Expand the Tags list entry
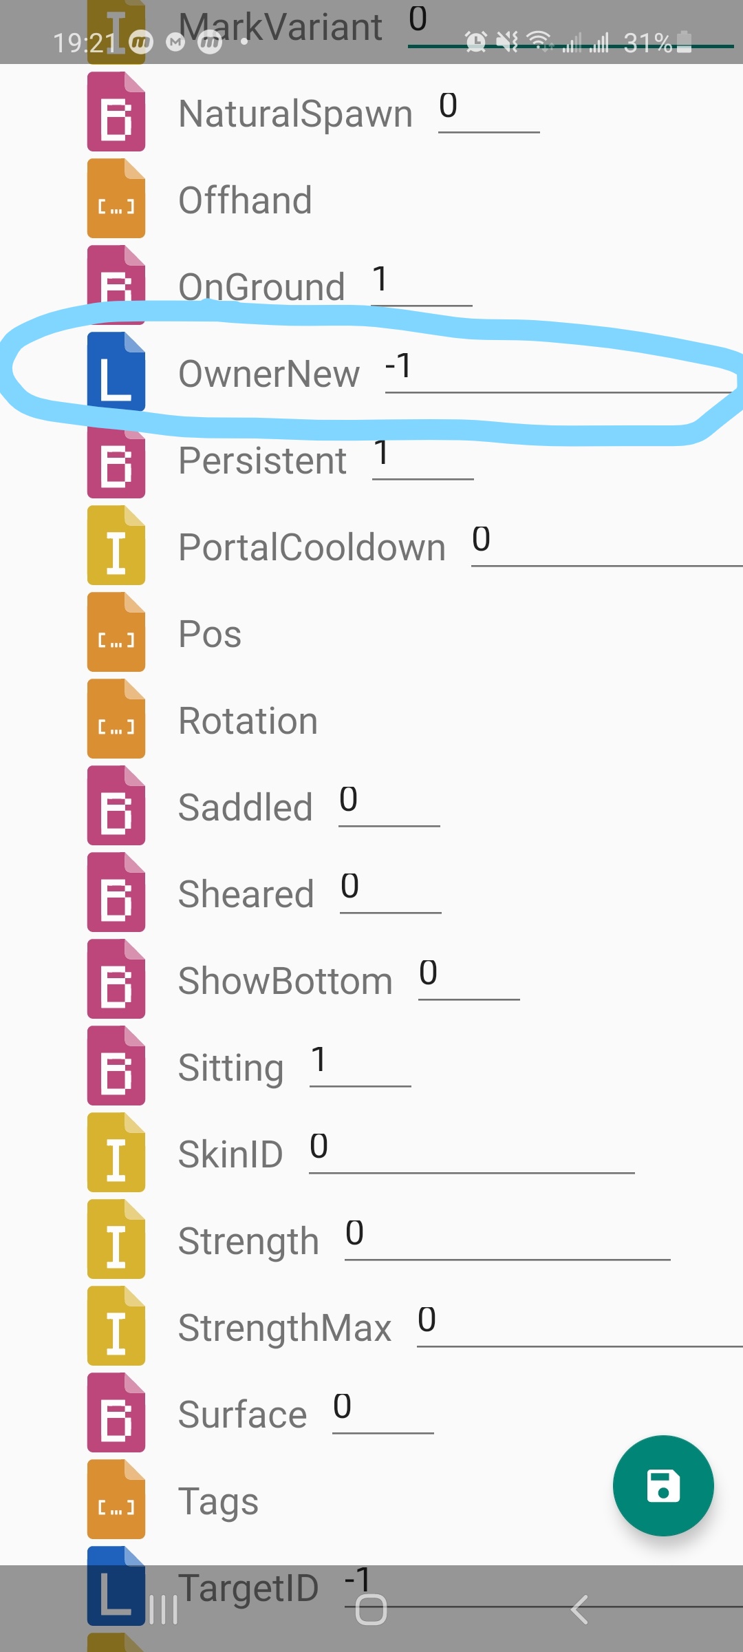This screenshot has width=743, height=1652. [218, 1501]
